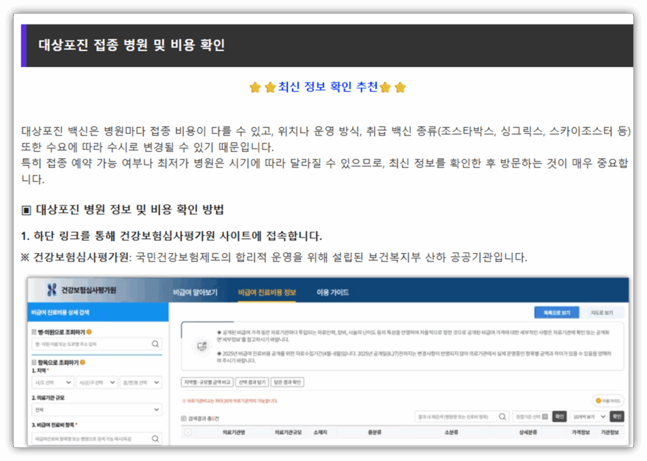Viewport: 647px width, 461px height.
Task: Click the 가격정보 column header
Action: 581,432
